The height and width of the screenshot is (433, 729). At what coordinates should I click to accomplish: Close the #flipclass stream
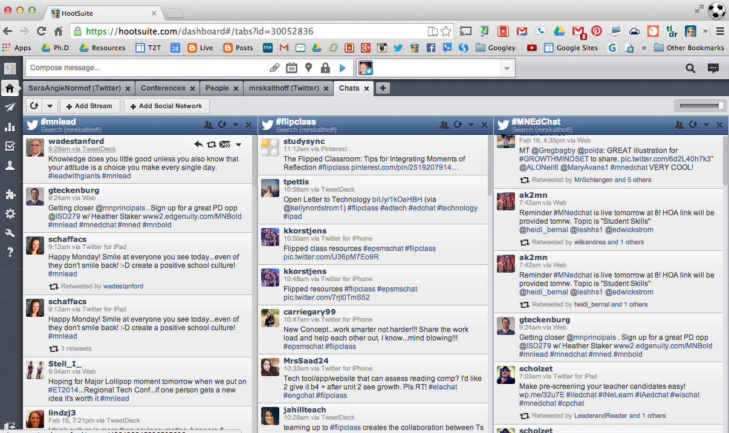click(484, 125)
